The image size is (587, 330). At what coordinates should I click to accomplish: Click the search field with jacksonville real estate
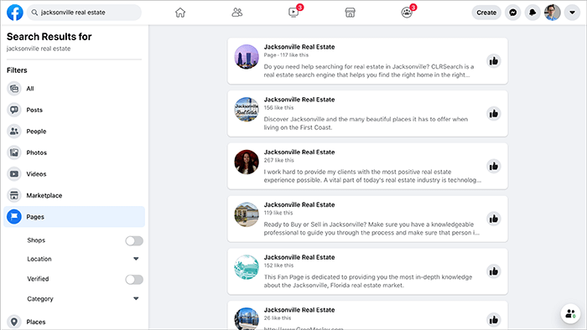pos(84,13)
